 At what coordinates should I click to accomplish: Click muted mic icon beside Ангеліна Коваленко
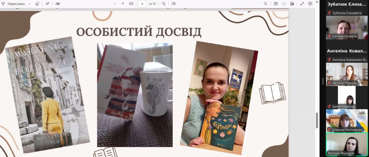[330, 60]
